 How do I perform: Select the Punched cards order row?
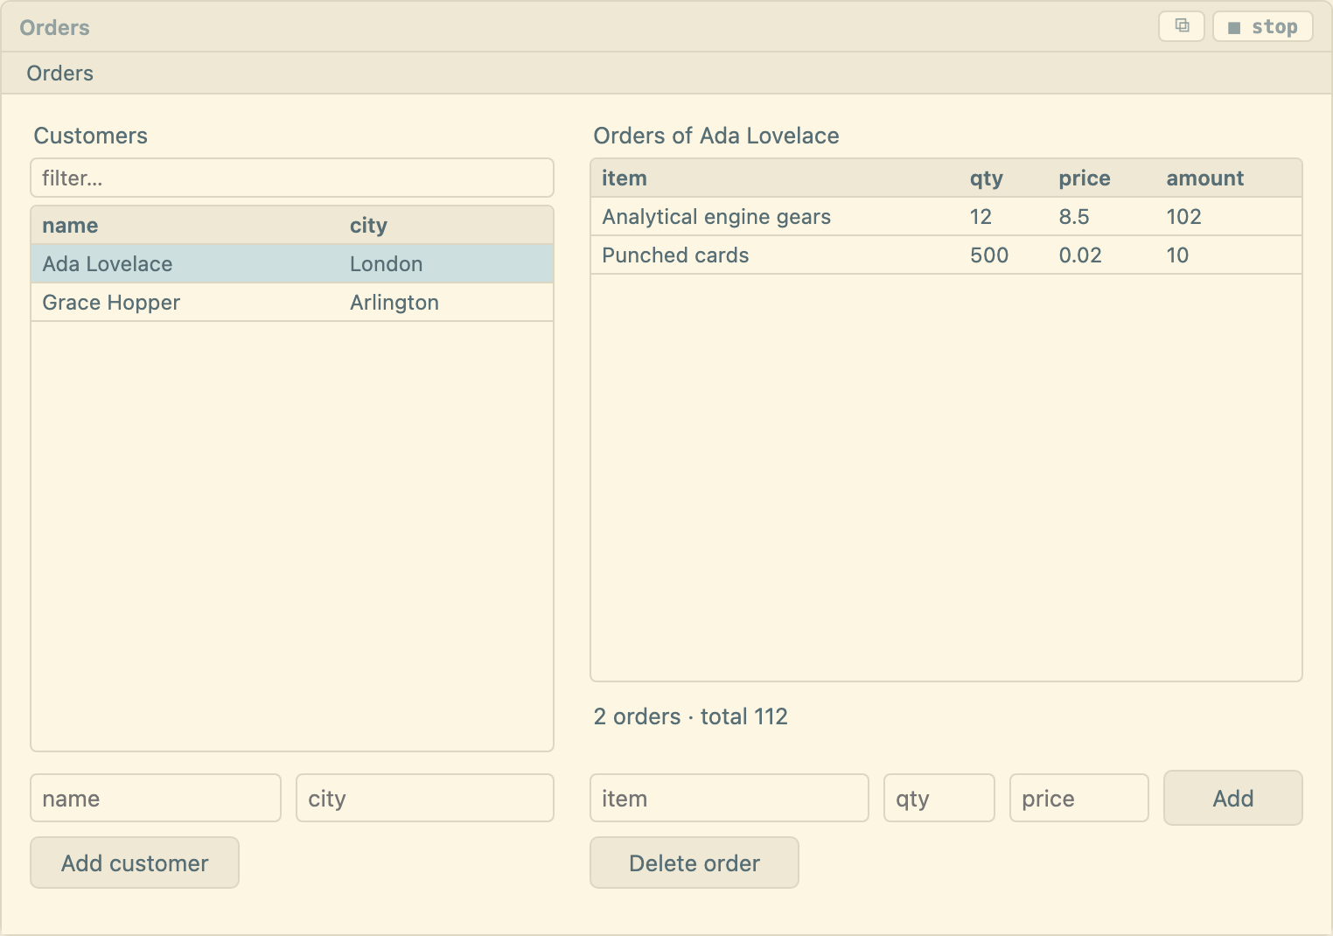[946, 255]
